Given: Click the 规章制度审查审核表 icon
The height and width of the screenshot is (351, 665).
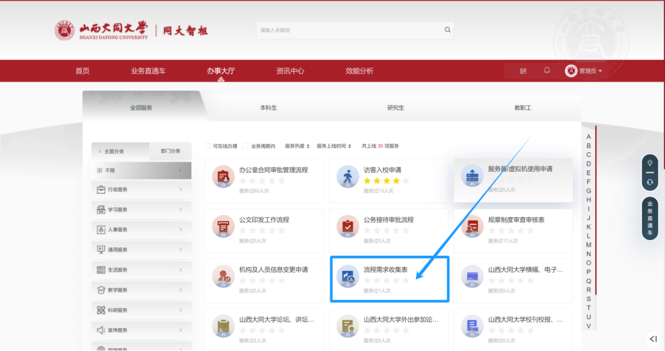Looking at the screenshot, I should [472, 226].
